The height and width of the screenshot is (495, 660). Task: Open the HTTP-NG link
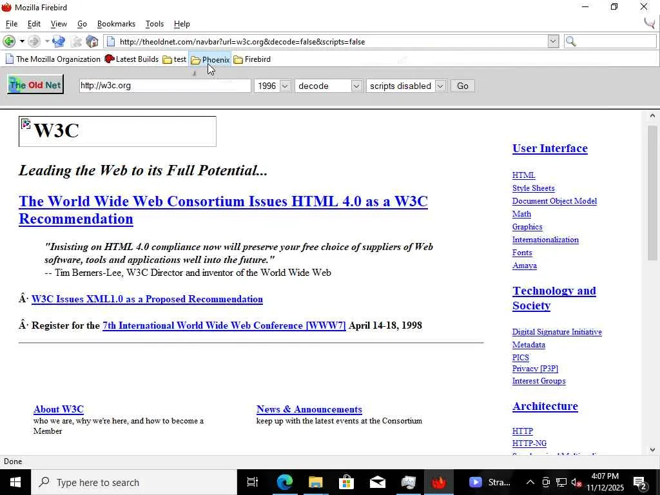point(529,443)
